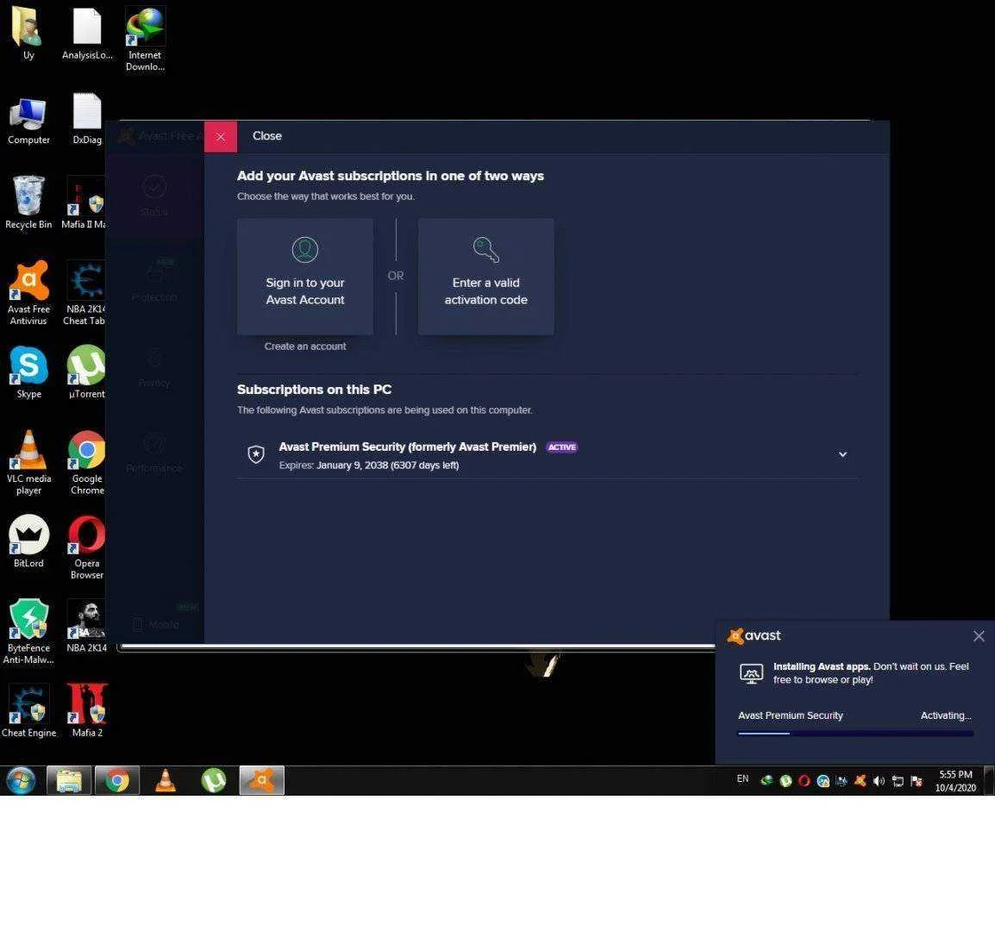Choose Enter a valid activation code
Image resolution: width=995 pixels, height=931 pixels.
pos(485,276)
